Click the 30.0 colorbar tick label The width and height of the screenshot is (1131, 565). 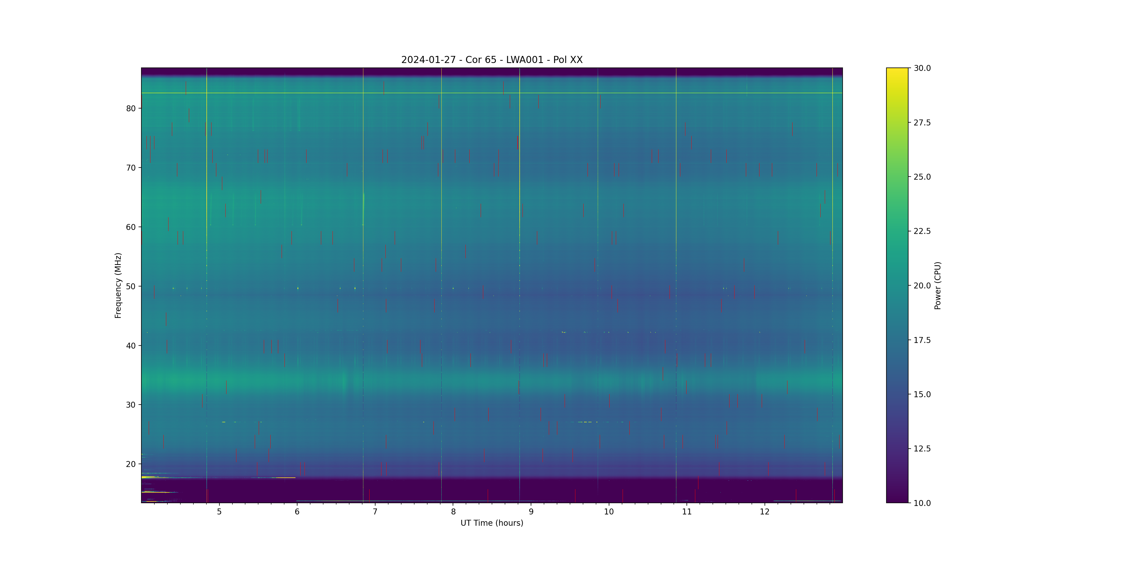[922, 68]
